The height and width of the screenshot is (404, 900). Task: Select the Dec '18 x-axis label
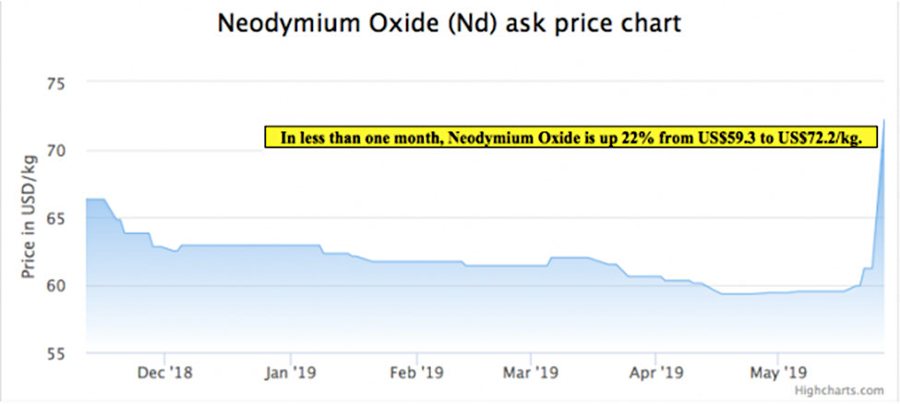[x=164, y=374]
